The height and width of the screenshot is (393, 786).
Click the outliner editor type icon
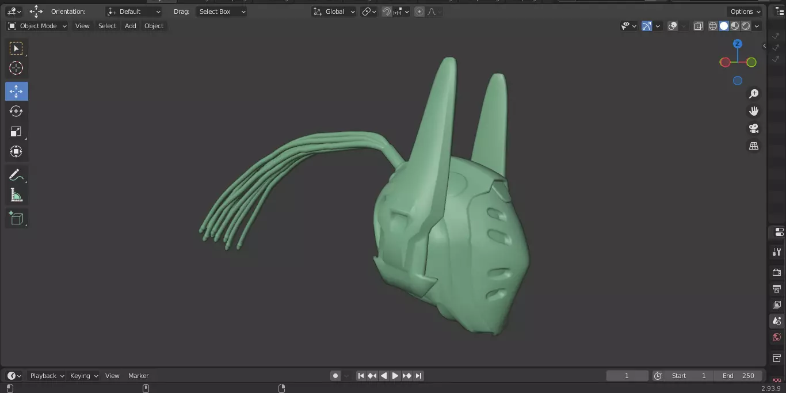pyautogui.click(x=780, y=12)
